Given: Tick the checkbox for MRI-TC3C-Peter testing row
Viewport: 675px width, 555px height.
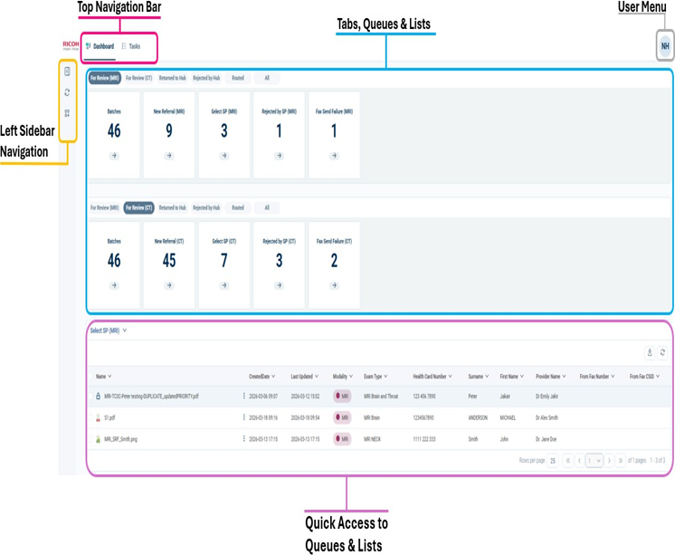Looking at the screenshot, I should click(90, 396).
